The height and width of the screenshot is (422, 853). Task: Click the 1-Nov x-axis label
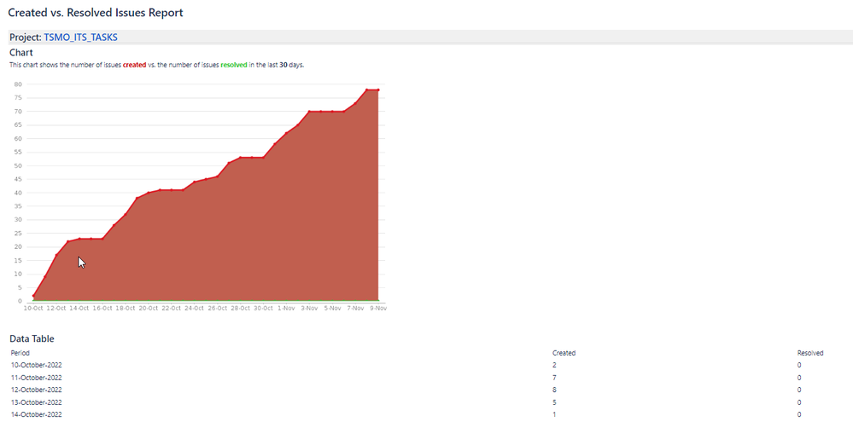(x=287, y=308)
